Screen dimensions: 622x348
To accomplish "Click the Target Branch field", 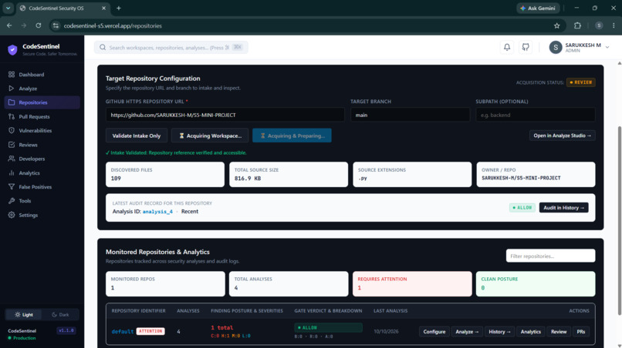I will coord(410,115).
